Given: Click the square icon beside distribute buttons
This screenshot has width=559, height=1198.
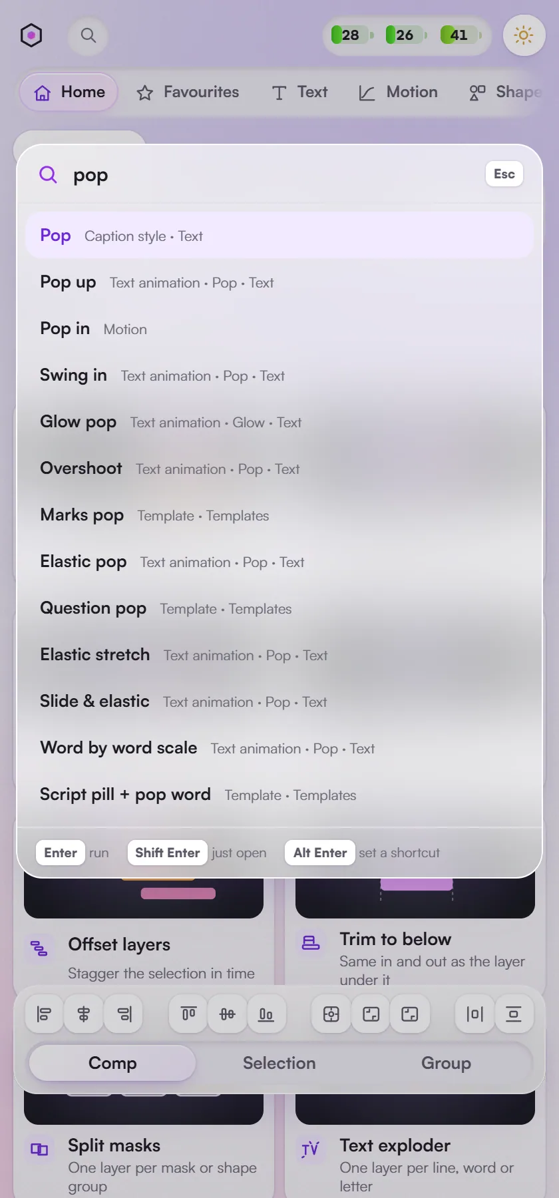Looking at the screenshot, I should point(410,1014).
